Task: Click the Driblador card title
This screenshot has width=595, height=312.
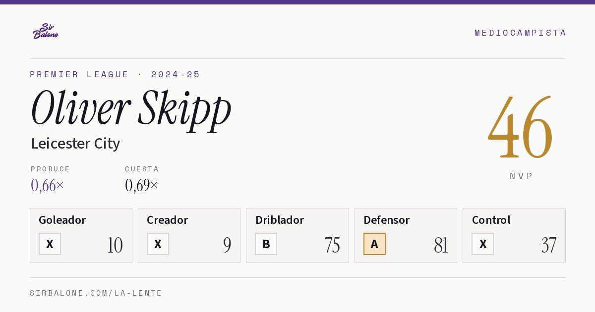Action: click(x=280, y=220)
